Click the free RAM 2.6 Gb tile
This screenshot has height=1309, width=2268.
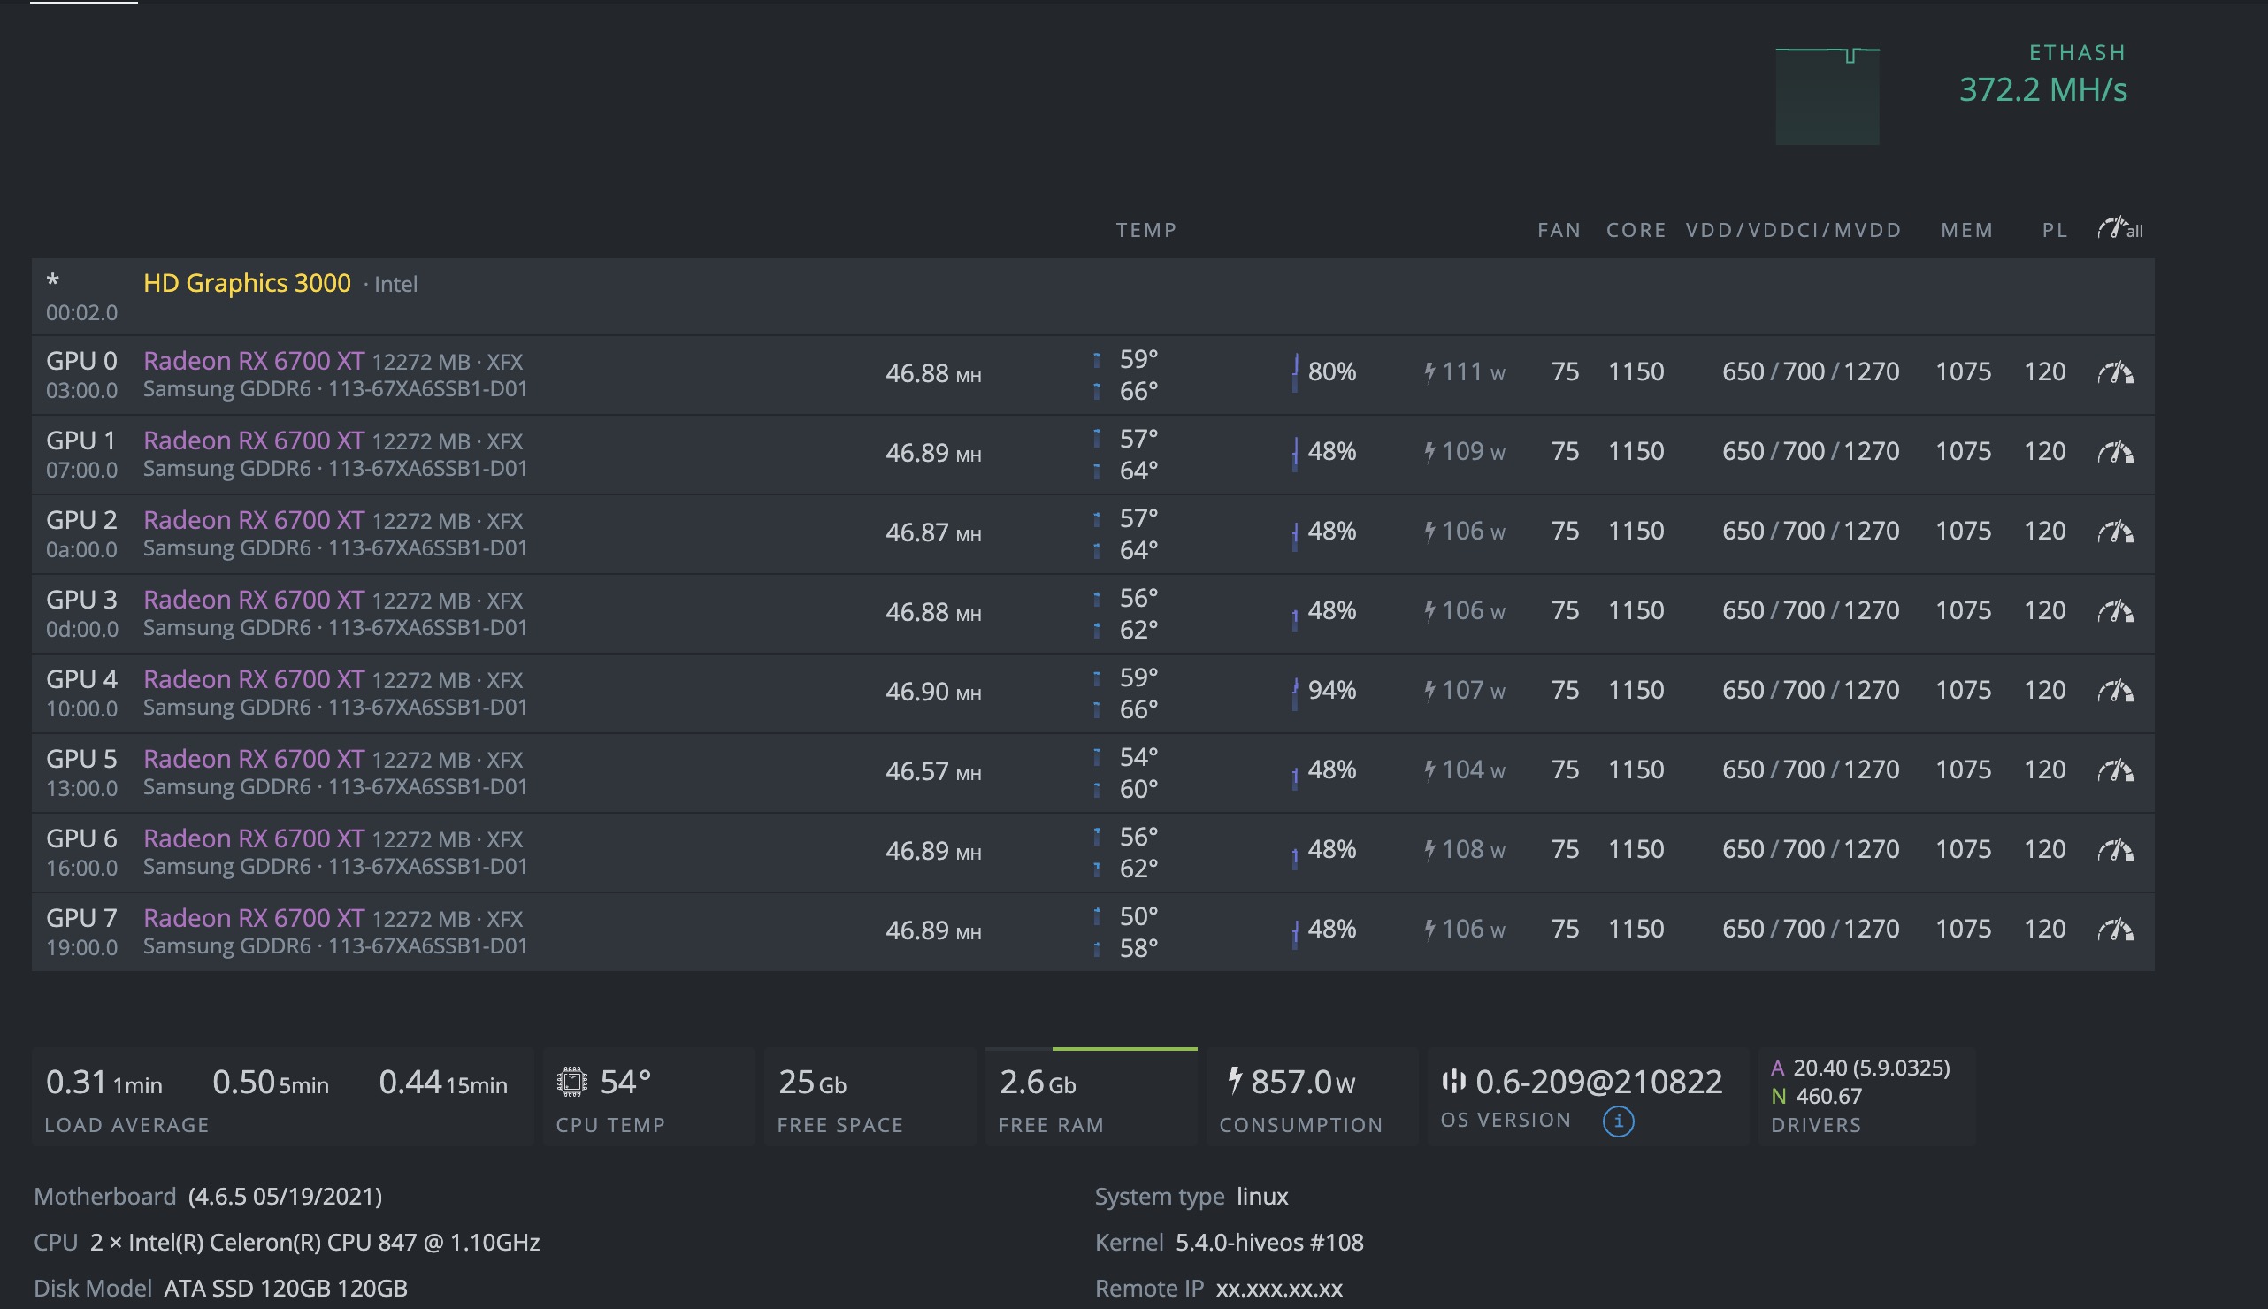pyautogui.click(x=1038, y=1083)
